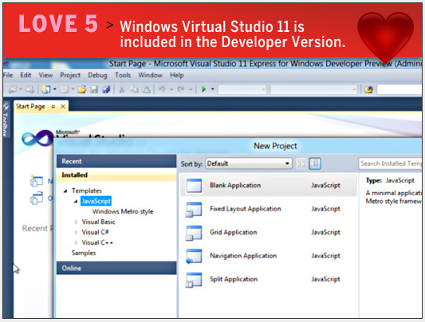Viewport: 425px width, 322px height.
Task: Click the pin icon on Start Page tab
Action: pos(53,107)
